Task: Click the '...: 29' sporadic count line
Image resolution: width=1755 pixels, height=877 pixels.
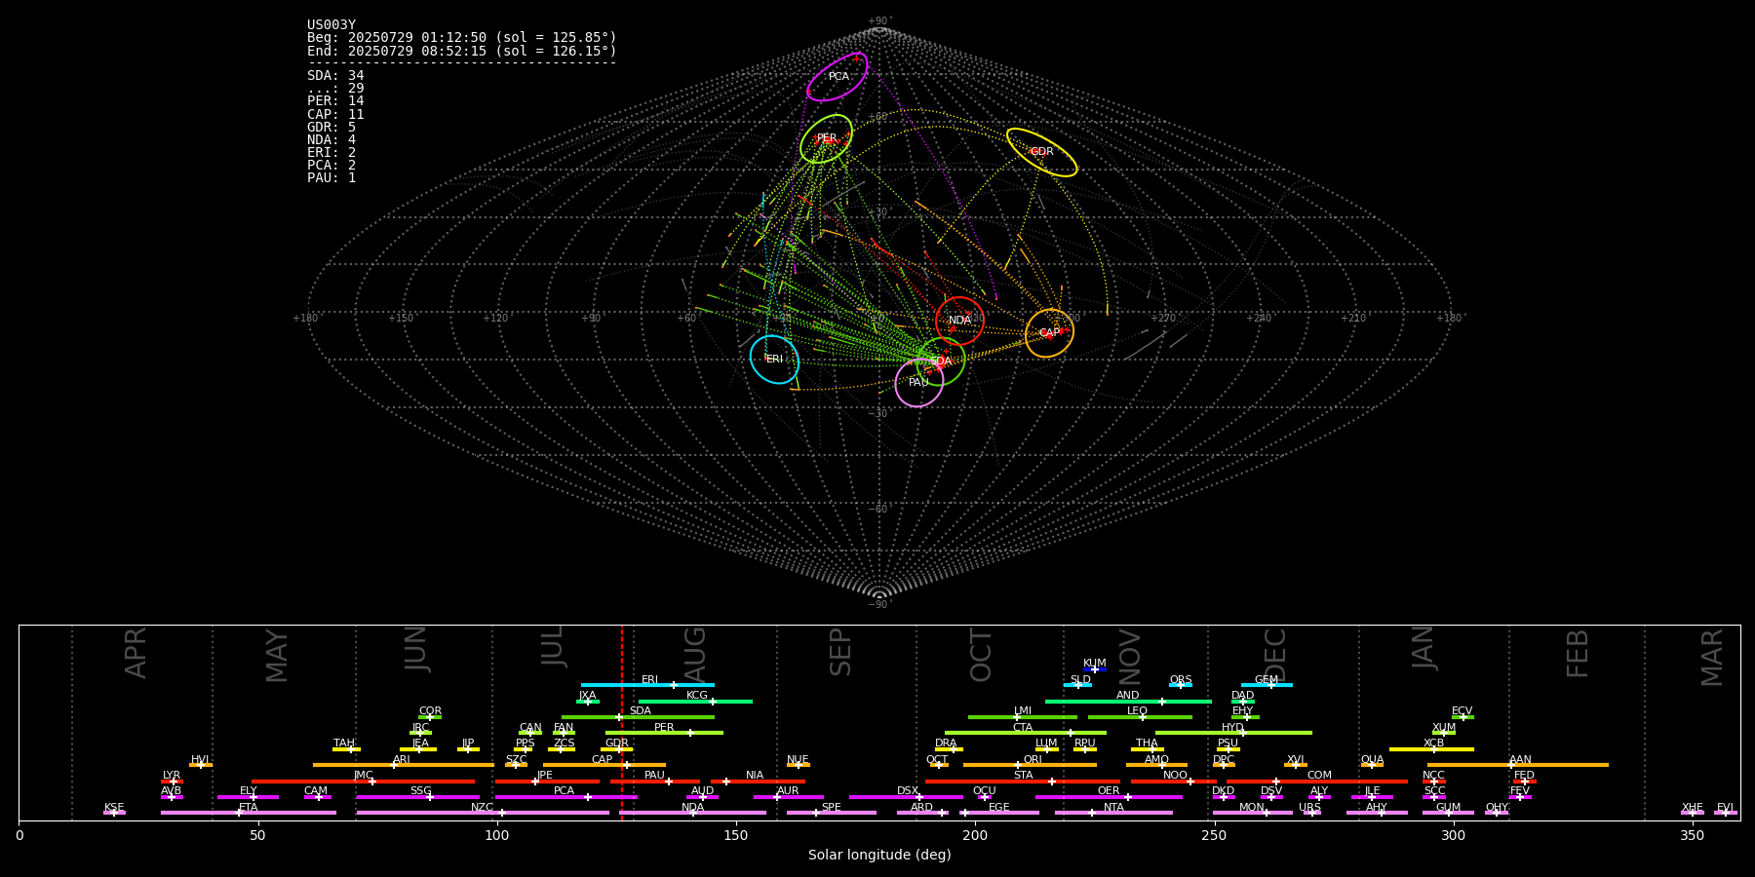Action: click(335, 89)
